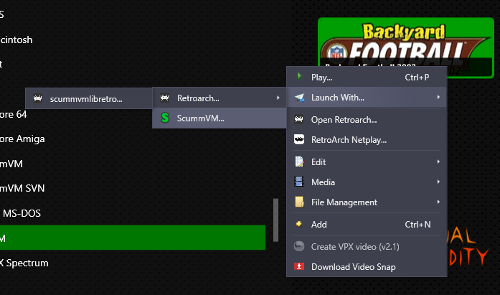Choose Download Video Snap entry
Screen dimensions: 500x295
367,266
